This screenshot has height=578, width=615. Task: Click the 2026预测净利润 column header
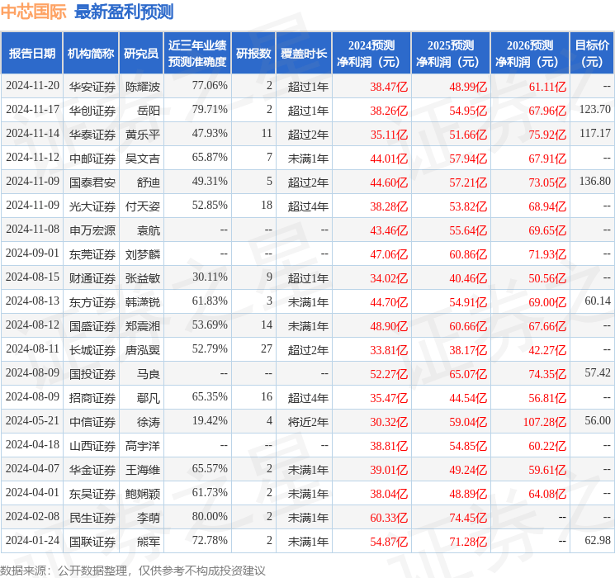(530, 54)
